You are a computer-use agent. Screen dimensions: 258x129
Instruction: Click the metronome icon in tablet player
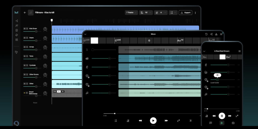pyautogui.click(x=128, y=121)
